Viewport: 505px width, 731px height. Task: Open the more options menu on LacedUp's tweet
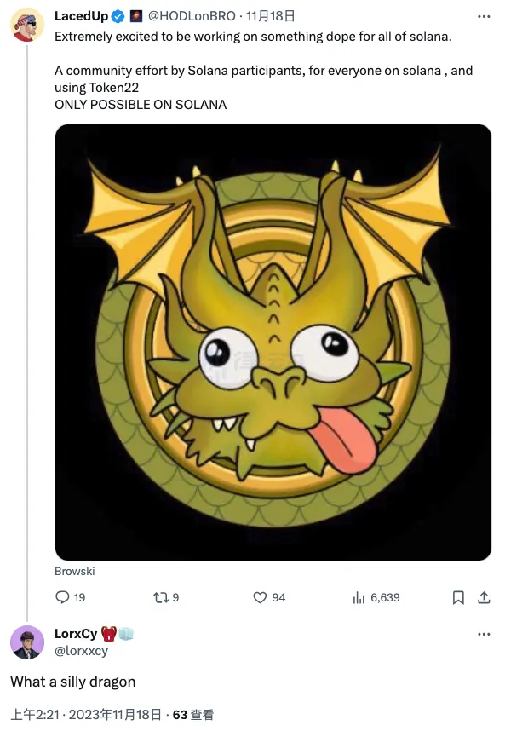tap(485, 15)
